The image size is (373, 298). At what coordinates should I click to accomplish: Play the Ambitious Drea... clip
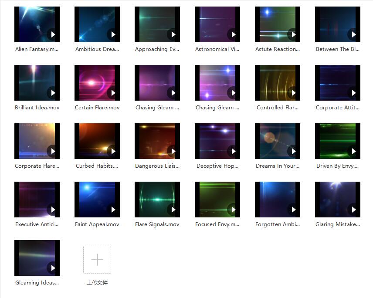(113, 34)
